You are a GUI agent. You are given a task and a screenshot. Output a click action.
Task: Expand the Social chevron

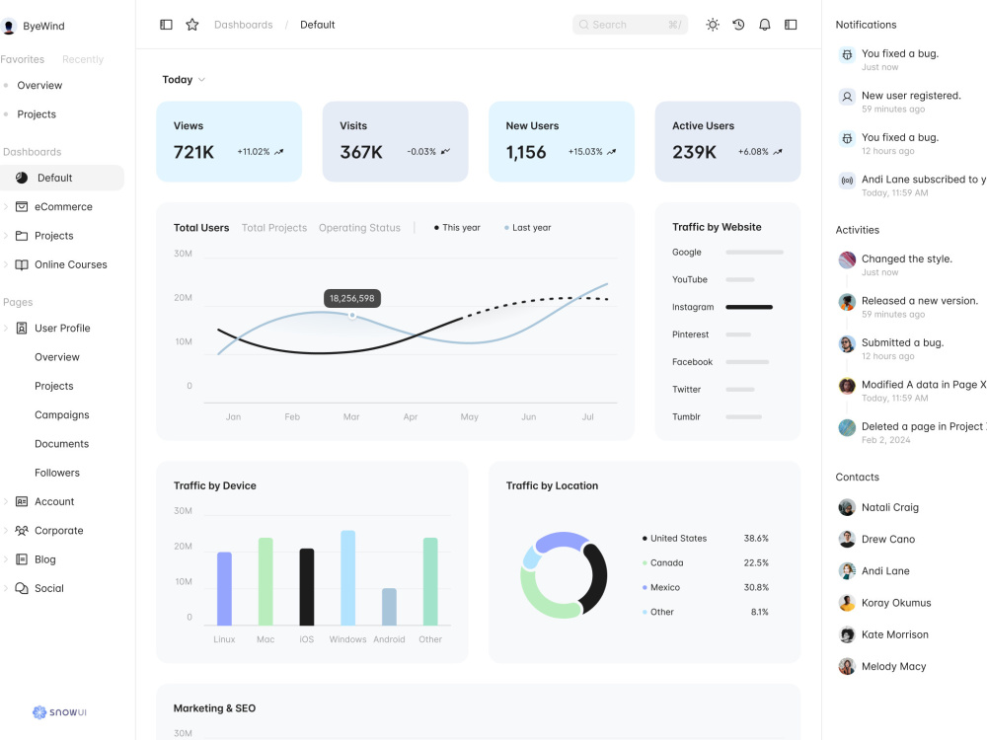tap(6, 588)
